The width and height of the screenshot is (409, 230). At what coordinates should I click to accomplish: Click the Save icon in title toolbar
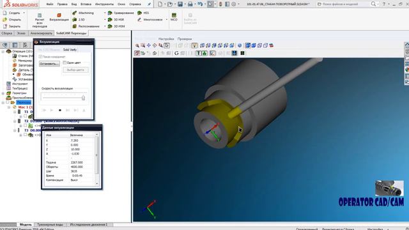[x=180, y=4]
